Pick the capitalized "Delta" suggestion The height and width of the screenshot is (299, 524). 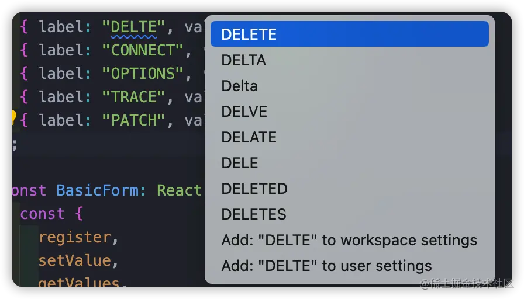240,86
